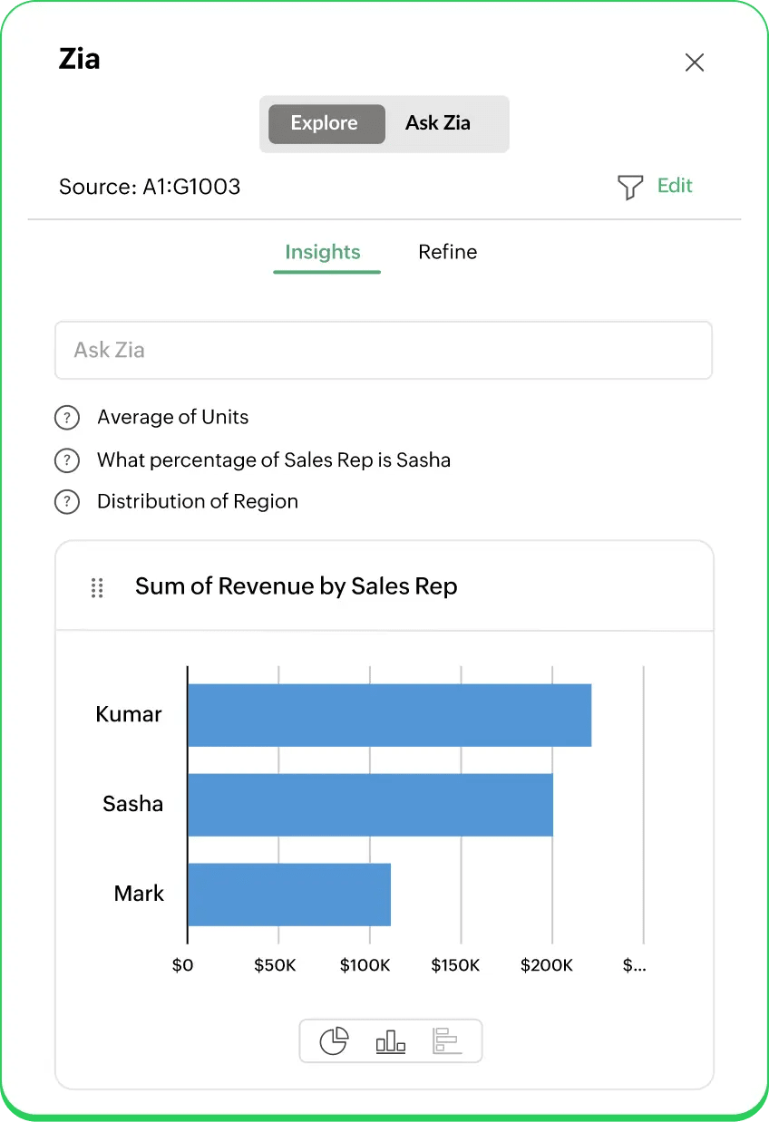Select the Explore tab
769x1122 pixels.
pyautogui.click(x=326, y=123)
